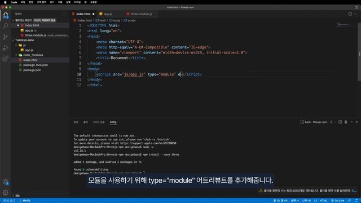361x203 pixels.
Task: Click the feedback icon in the status bar
Action: pos(350,201)
